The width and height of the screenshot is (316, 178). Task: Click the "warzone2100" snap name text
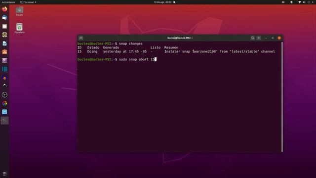(x=205, y=51)
